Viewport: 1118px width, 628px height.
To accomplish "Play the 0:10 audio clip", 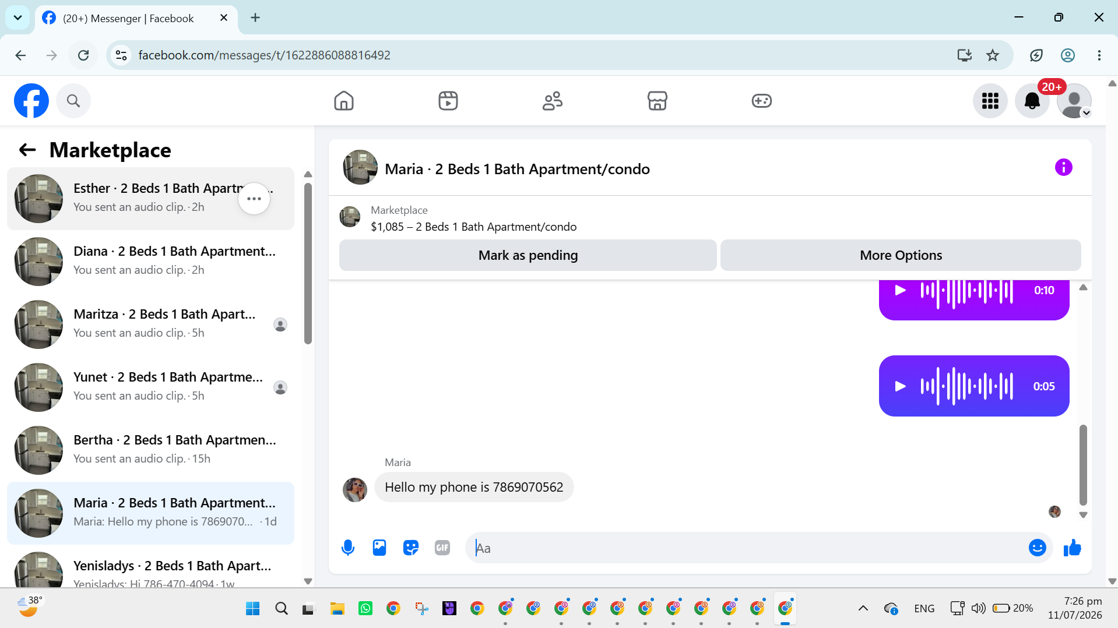I will [x=901, y=290].
